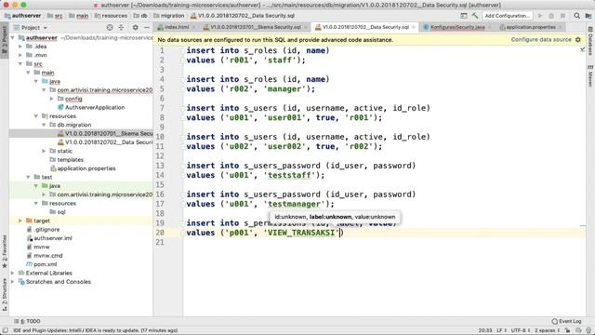Expand the target folder arrow
Screen dimensions: 595x335
coord(20,221)
